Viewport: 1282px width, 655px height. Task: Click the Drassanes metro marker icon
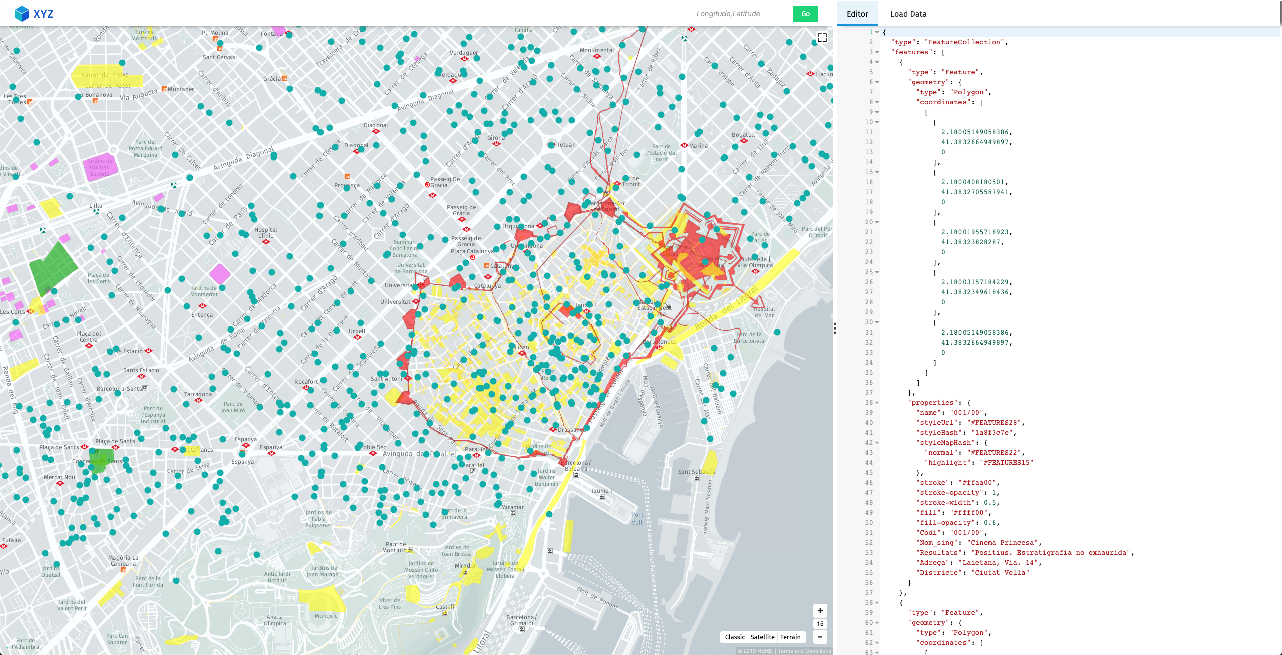pyautogui.click(x=553, y=430)
